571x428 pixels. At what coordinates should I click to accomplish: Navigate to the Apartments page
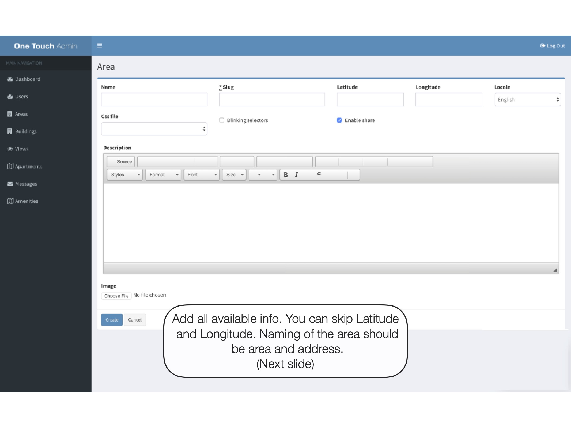28,166
